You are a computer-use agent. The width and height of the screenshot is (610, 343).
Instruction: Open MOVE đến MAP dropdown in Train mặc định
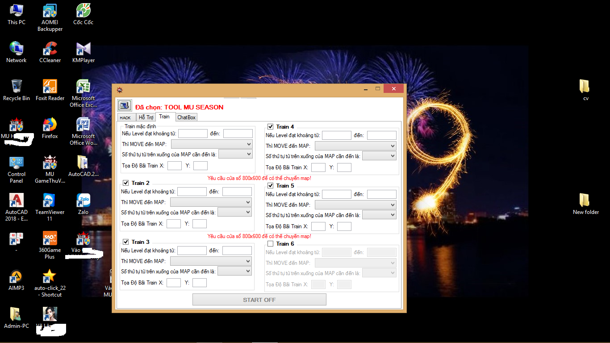point(212,144)
